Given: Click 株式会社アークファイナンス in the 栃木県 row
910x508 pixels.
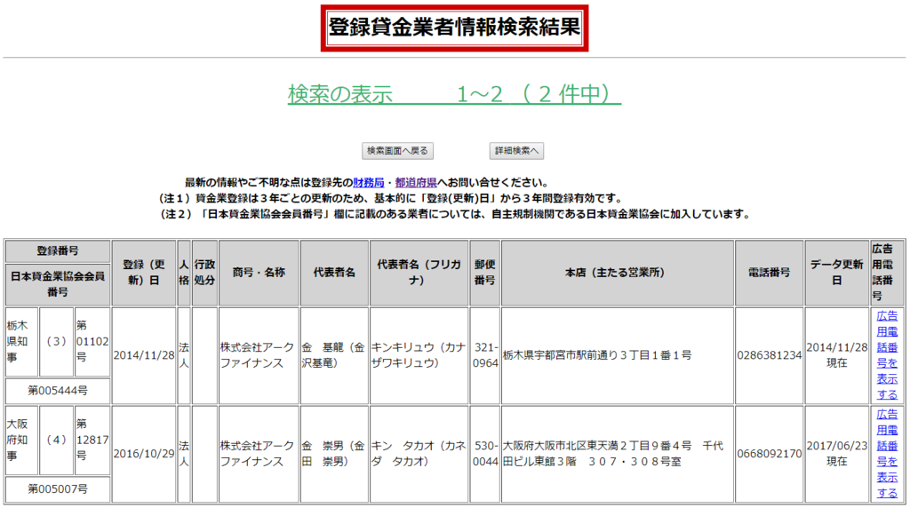Looking at the screenshot, I should click(x=259, y=355).
